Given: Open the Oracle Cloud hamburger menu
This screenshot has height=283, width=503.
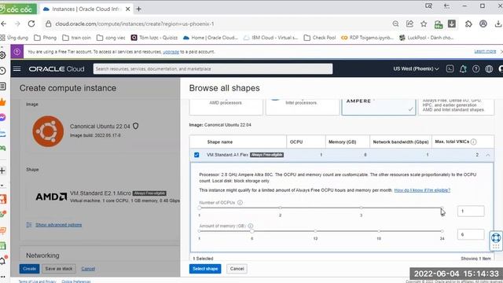Looking at the screenshot, I should (17, 68).
